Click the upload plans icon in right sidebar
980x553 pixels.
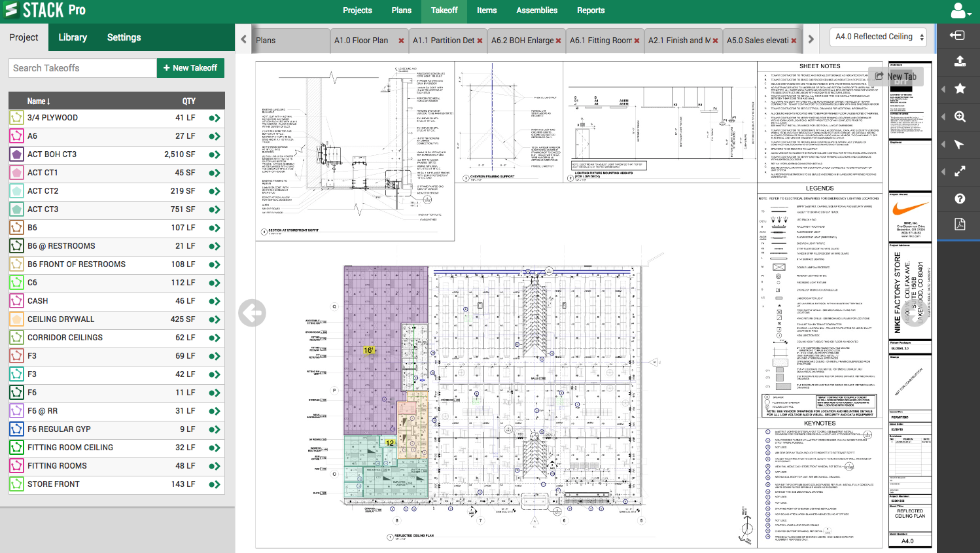pyautogui.click(x=960, y=61)
